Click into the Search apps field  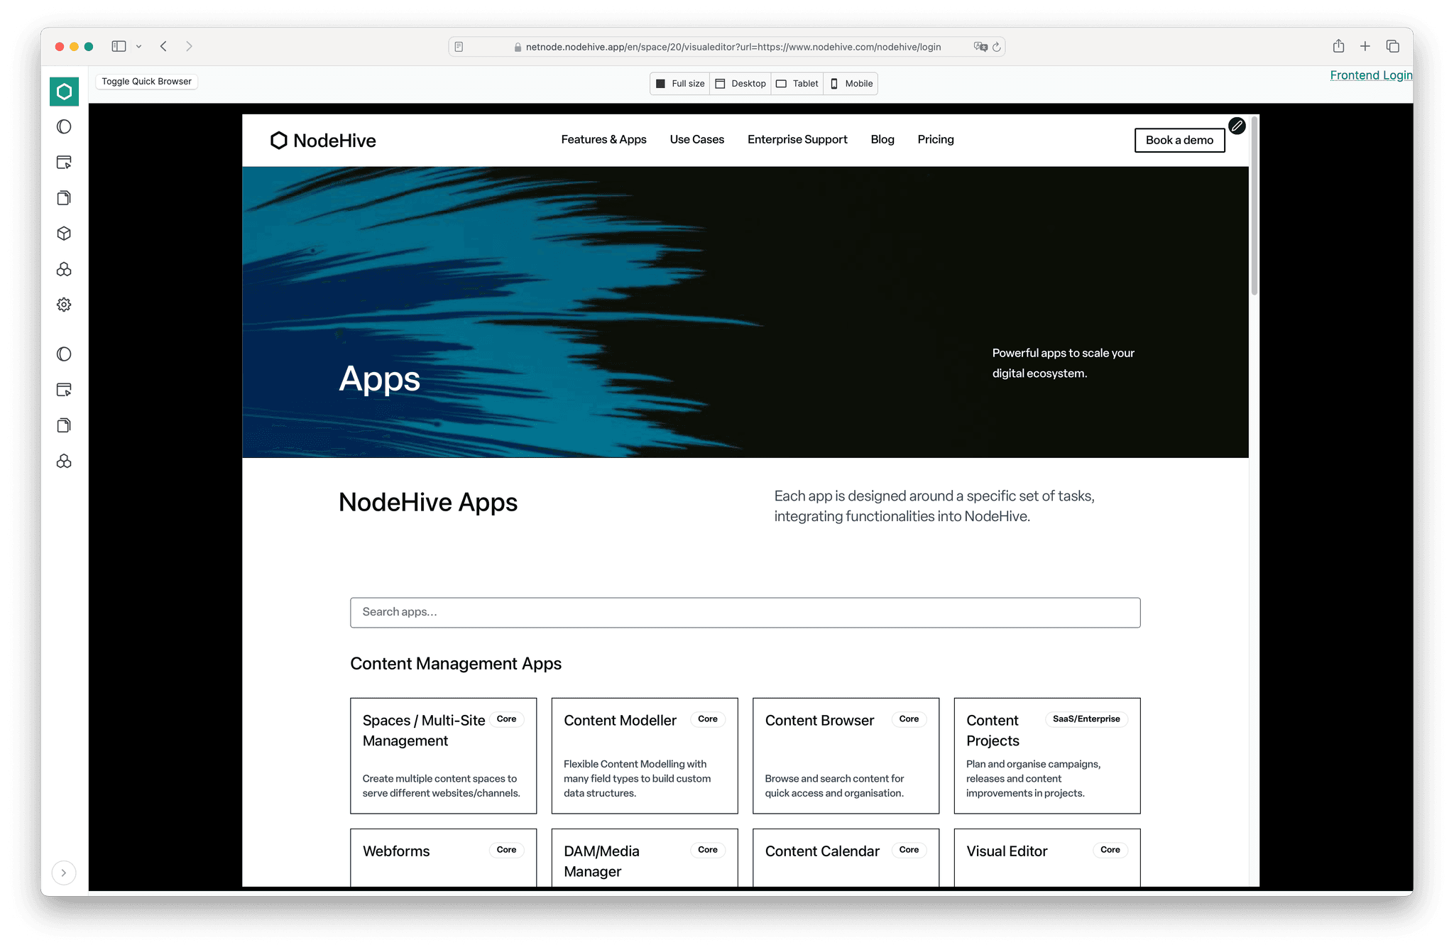[x=745, y=613]
